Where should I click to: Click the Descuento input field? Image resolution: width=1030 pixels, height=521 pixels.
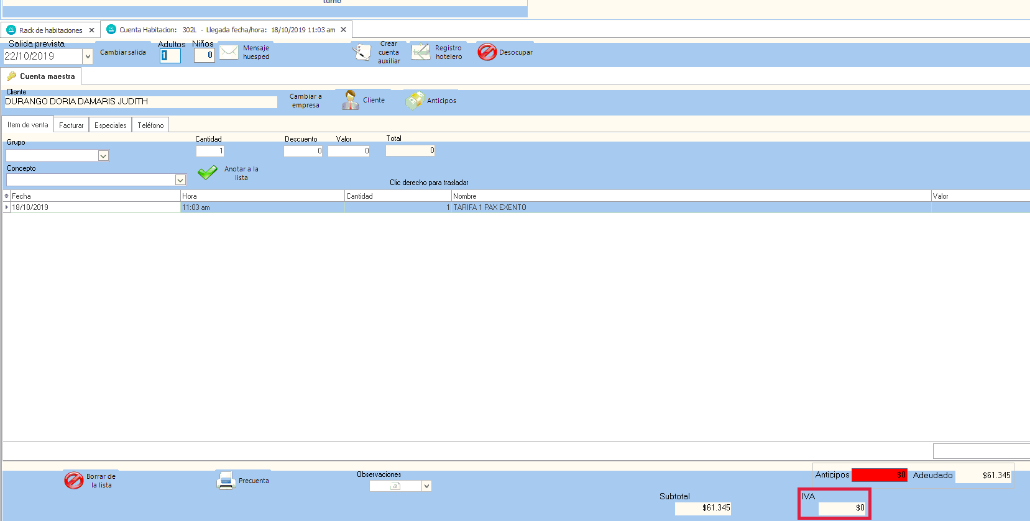click(x=303, y=151)
